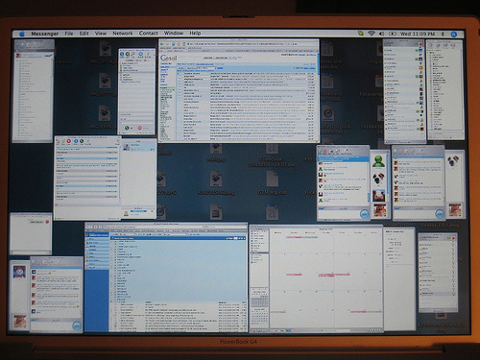Click the pink icon in the small left window
The width and height of the screenshot is (480, 360).
click(x=47, y=222)
